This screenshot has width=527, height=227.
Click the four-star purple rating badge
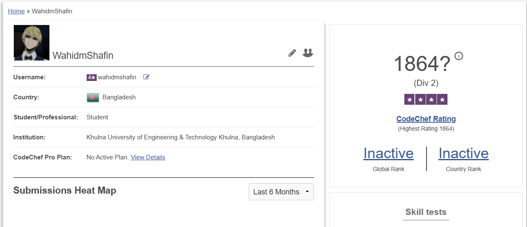point(426,99)
